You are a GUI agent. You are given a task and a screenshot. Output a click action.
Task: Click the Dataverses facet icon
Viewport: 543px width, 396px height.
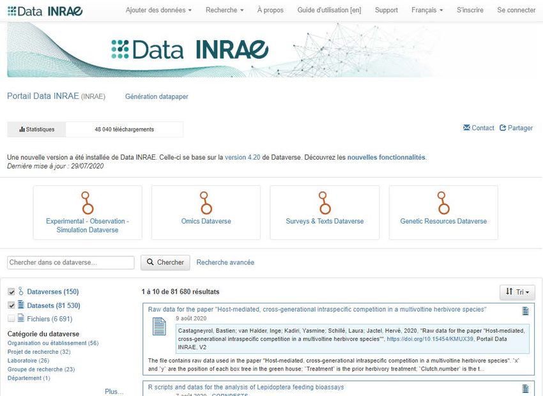[x=21, y=291]
